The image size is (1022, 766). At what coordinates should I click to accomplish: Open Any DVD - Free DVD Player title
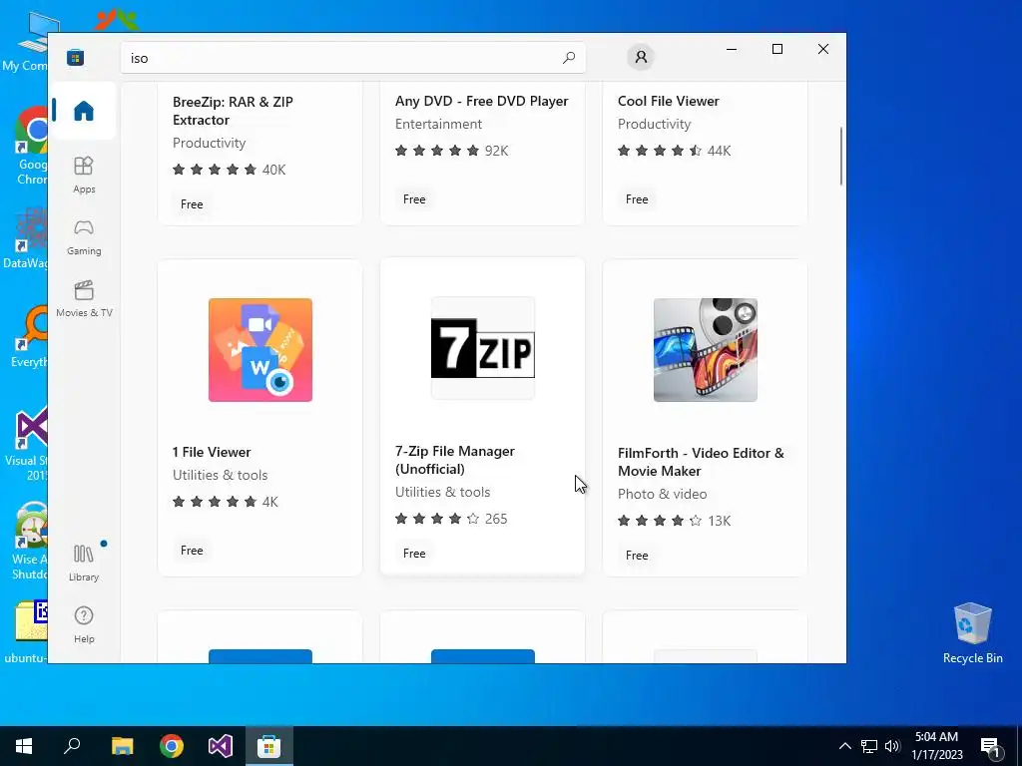click(482, 101)
